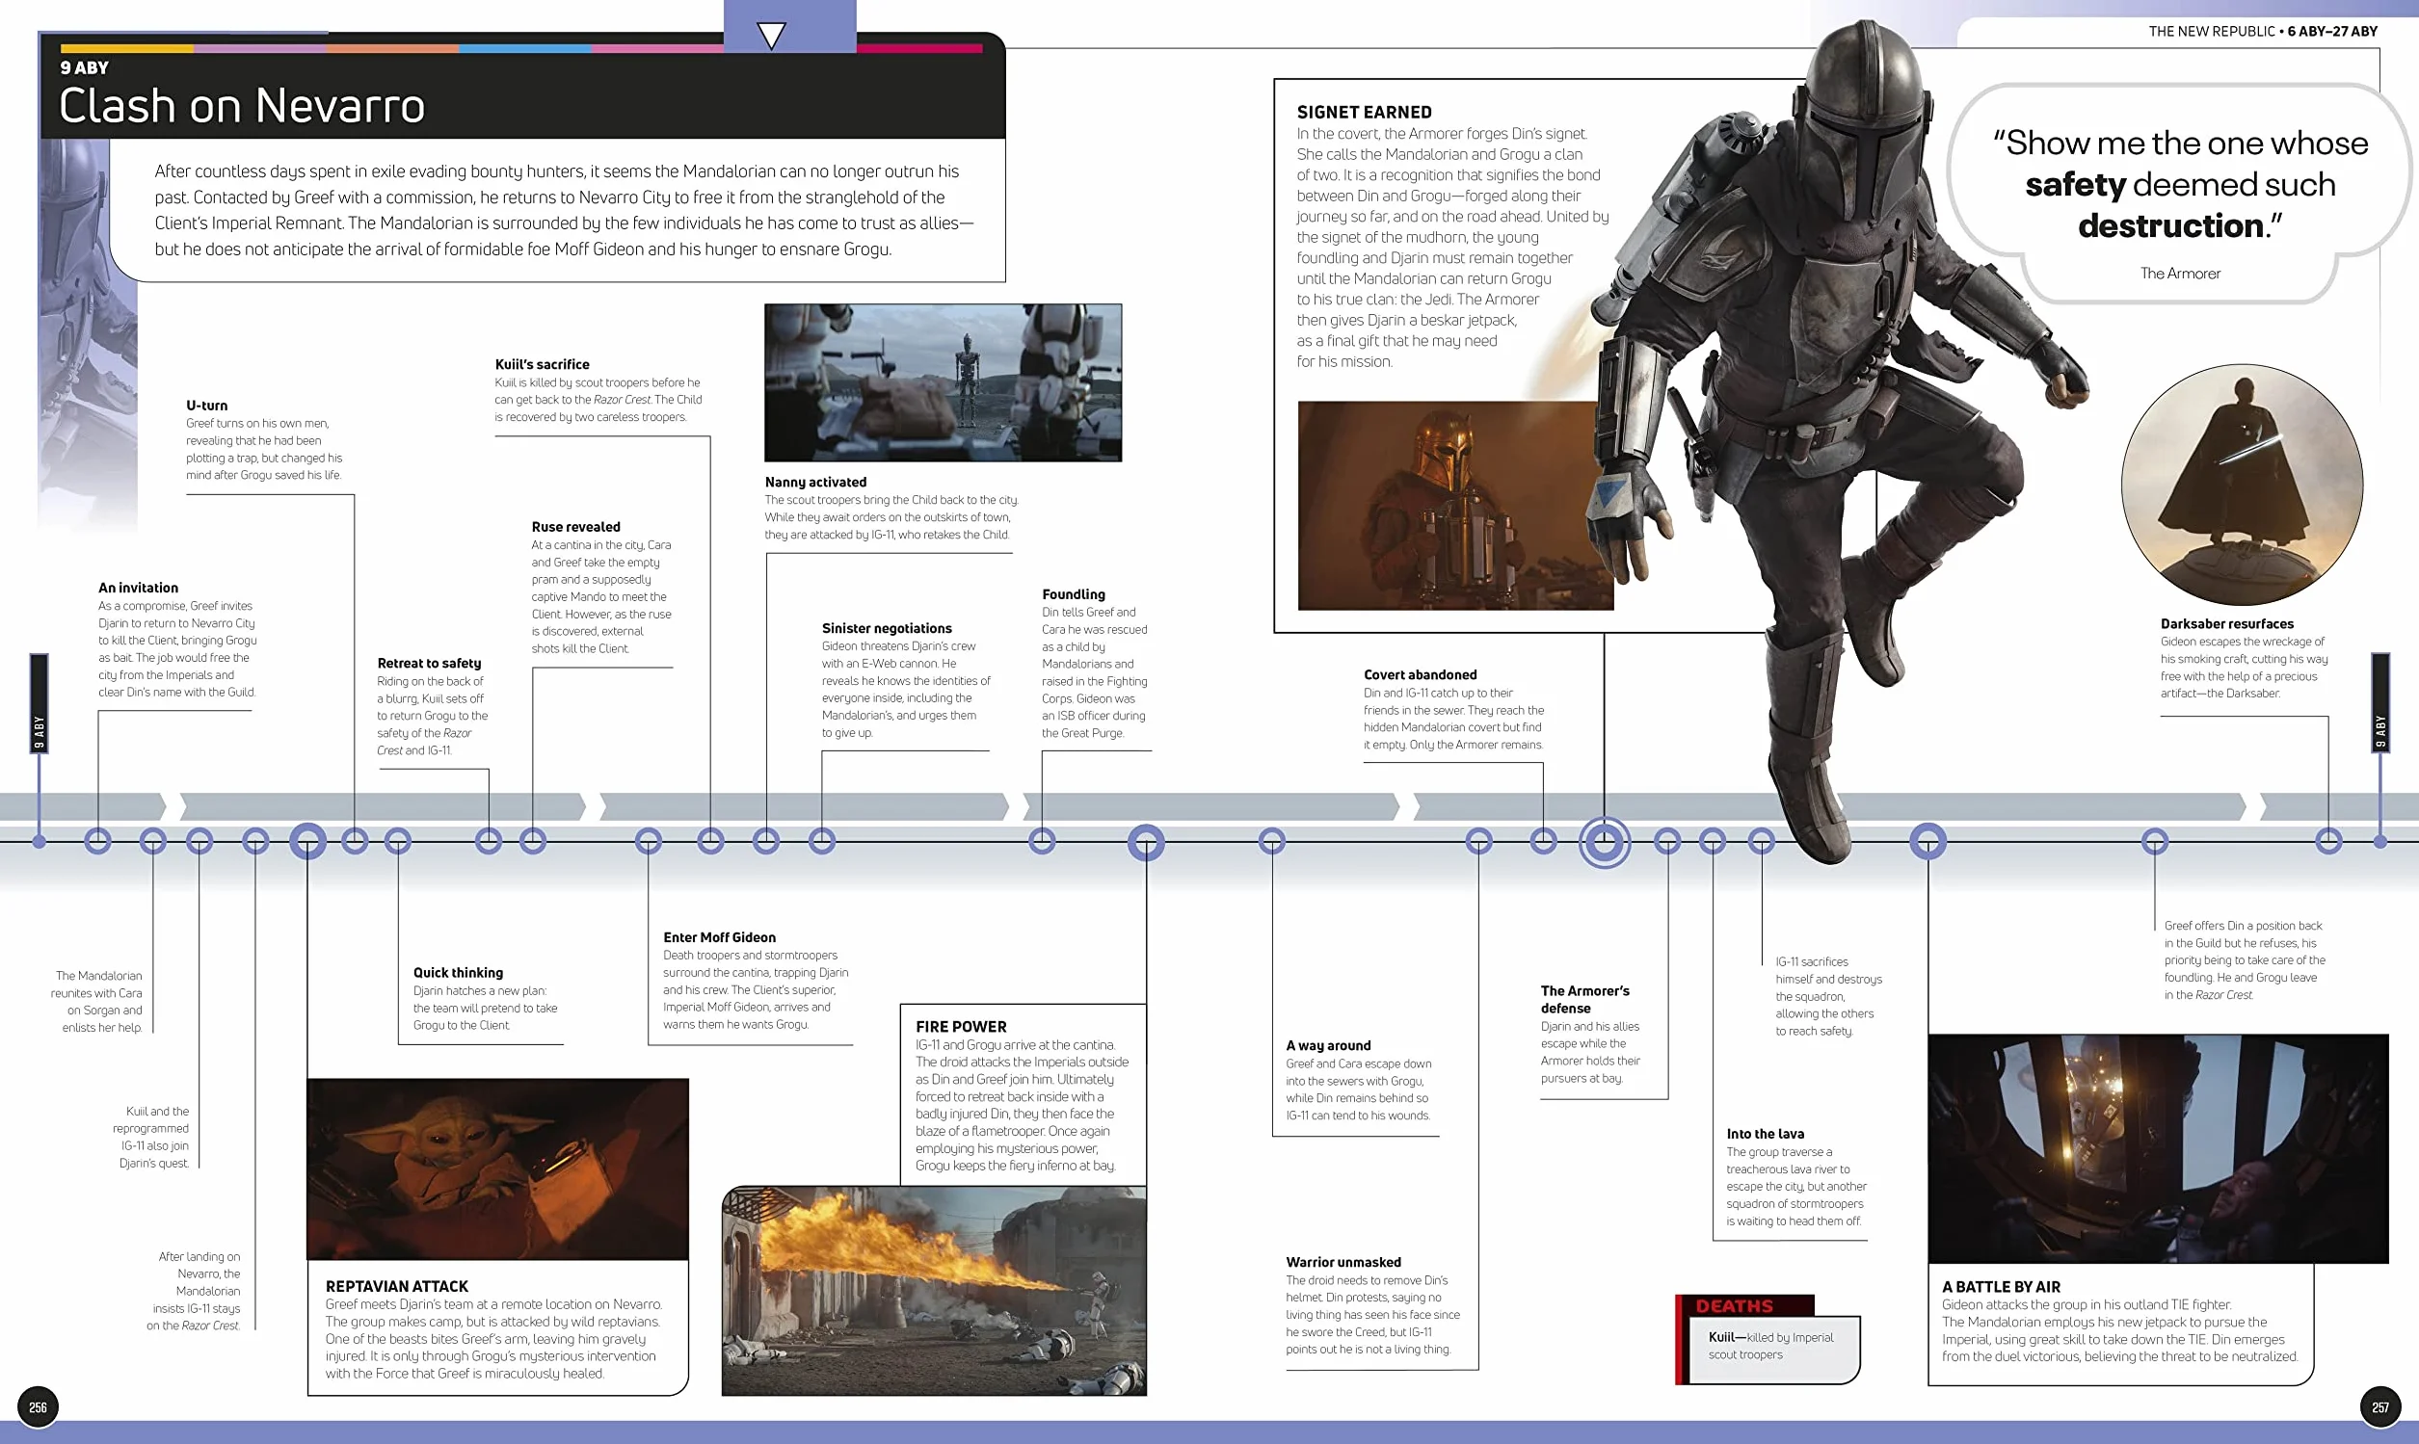The image size is (2419, 1444).
Task: Click large timeline marker for Reptavian Attack
Action: pos(307,841)
